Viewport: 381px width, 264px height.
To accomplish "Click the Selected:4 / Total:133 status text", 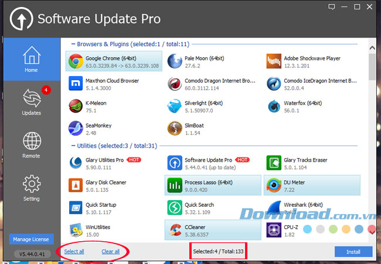I will [218, 251].
